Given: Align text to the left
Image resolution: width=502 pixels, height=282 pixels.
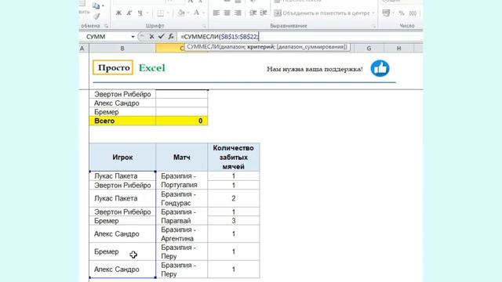Looking at the screenshot, I should pos(216,13).
